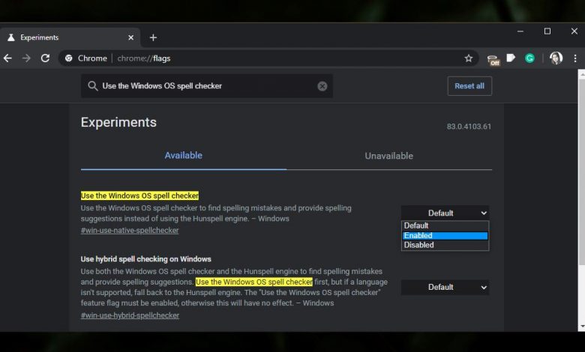Bookmark this page with the star icon
The width and height of the screenshot is (585, 352).
point(469,58)
